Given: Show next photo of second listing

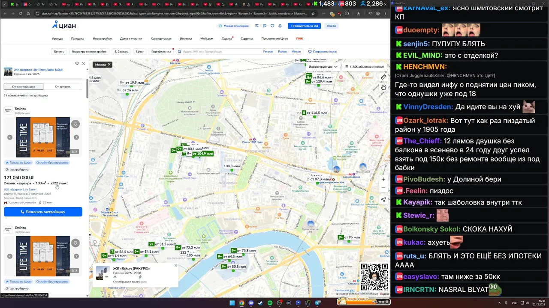Looking at the screenshot, I should 76,256.
